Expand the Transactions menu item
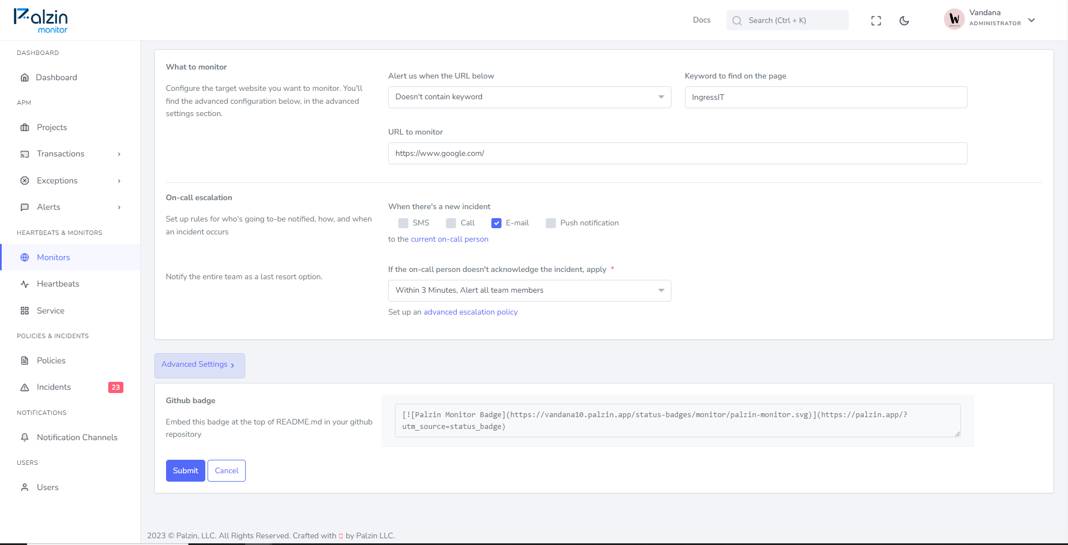 tap(70, 154)
